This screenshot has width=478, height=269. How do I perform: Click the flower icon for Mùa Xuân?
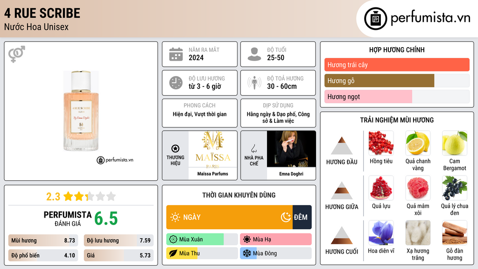(x=173, y=240)
